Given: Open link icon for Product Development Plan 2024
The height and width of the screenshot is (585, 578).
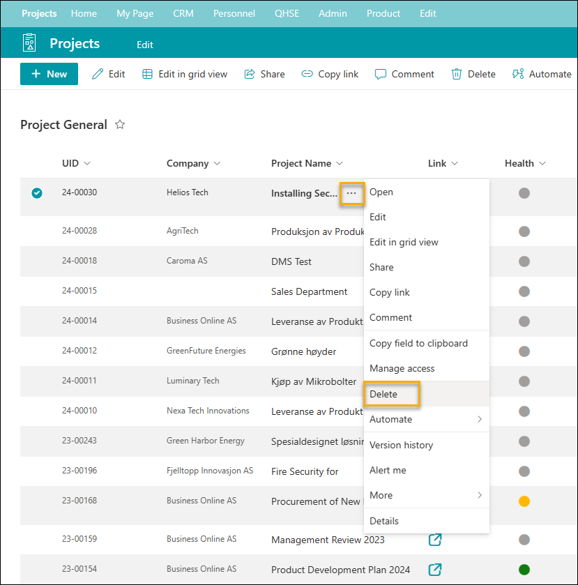Looking at the screenshot, I should point(434,570).
